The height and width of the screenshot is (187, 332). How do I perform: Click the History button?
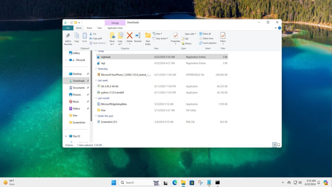(187, 43)
